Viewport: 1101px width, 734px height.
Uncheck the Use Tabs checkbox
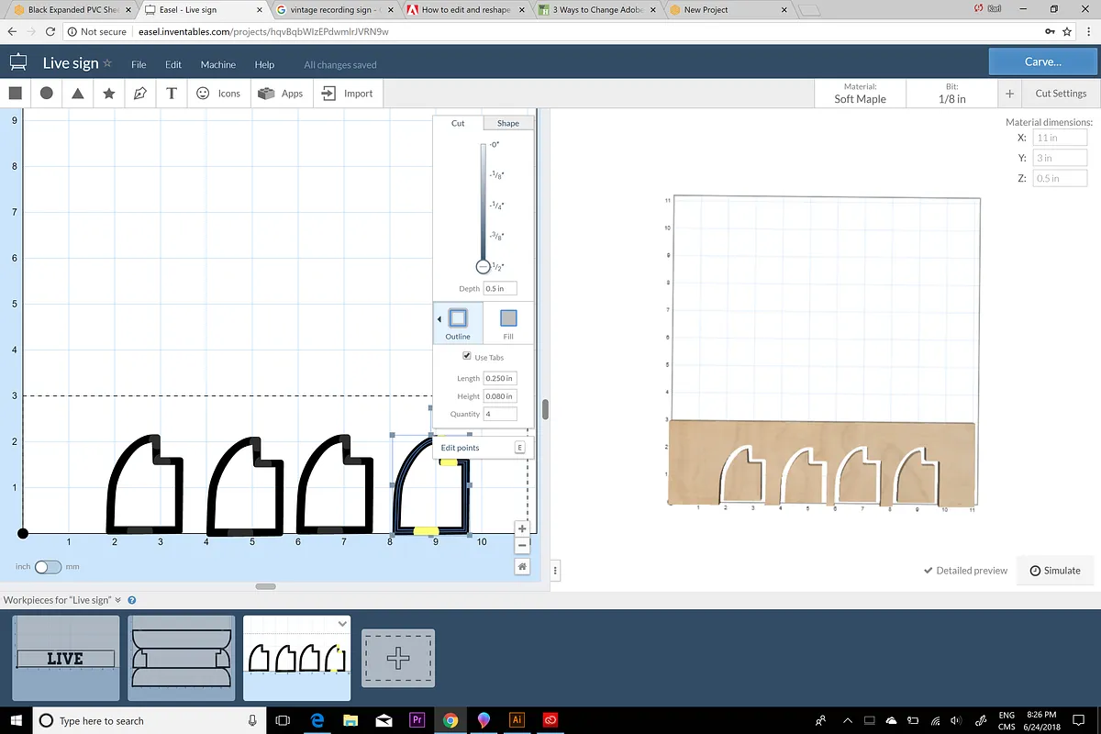click(467, 356)
